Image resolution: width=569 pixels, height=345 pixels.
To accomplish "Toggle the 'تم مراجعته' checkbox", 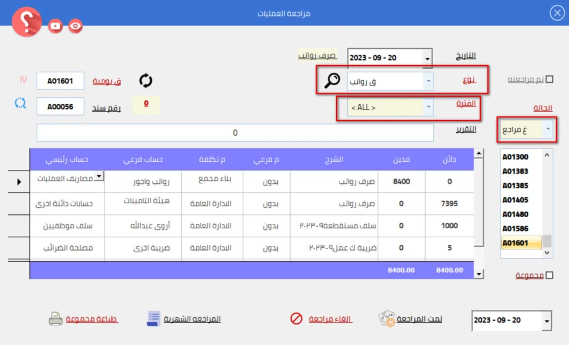I will click(550, 79).
